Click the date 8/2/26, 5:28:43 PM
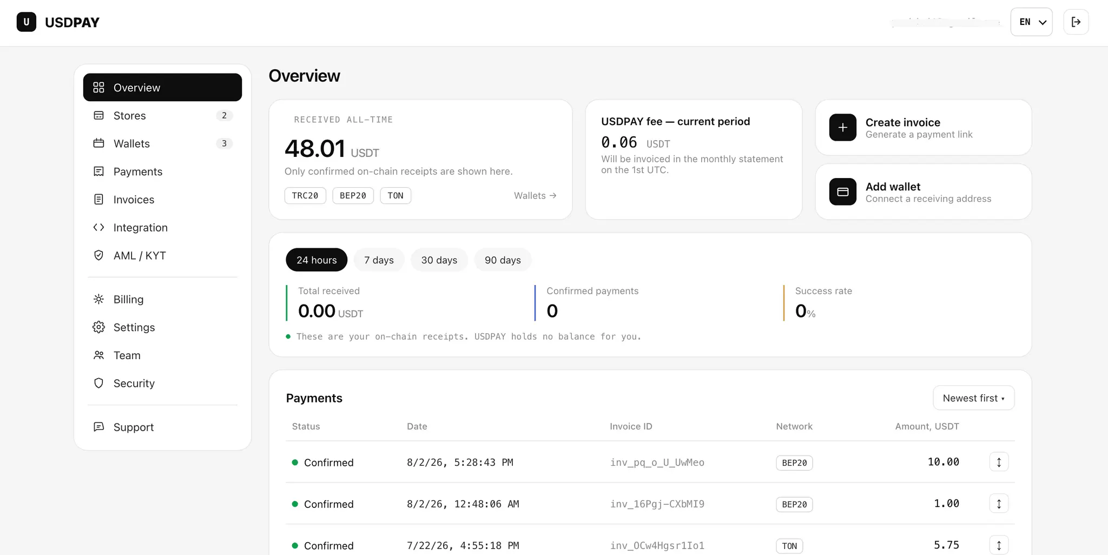This screenshot has height=555, width=1108. point(460,463)
